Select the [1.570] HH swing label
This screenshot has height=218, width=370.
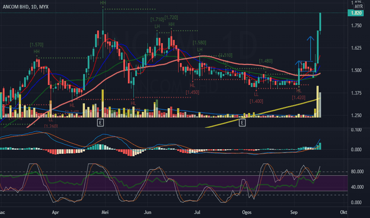coord(37,48)
